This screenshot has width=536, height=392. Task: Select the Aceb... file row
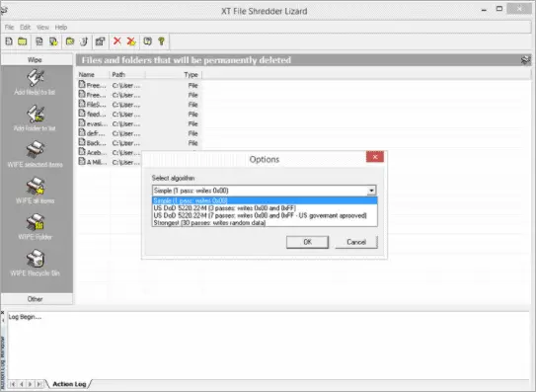[x=110, y=152]
